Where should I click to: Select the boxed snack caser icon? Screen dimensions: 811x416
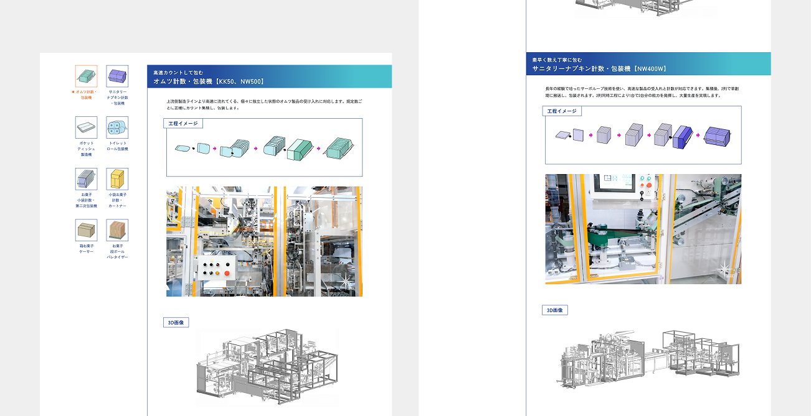pyautogui.click(x=86, y=230)
